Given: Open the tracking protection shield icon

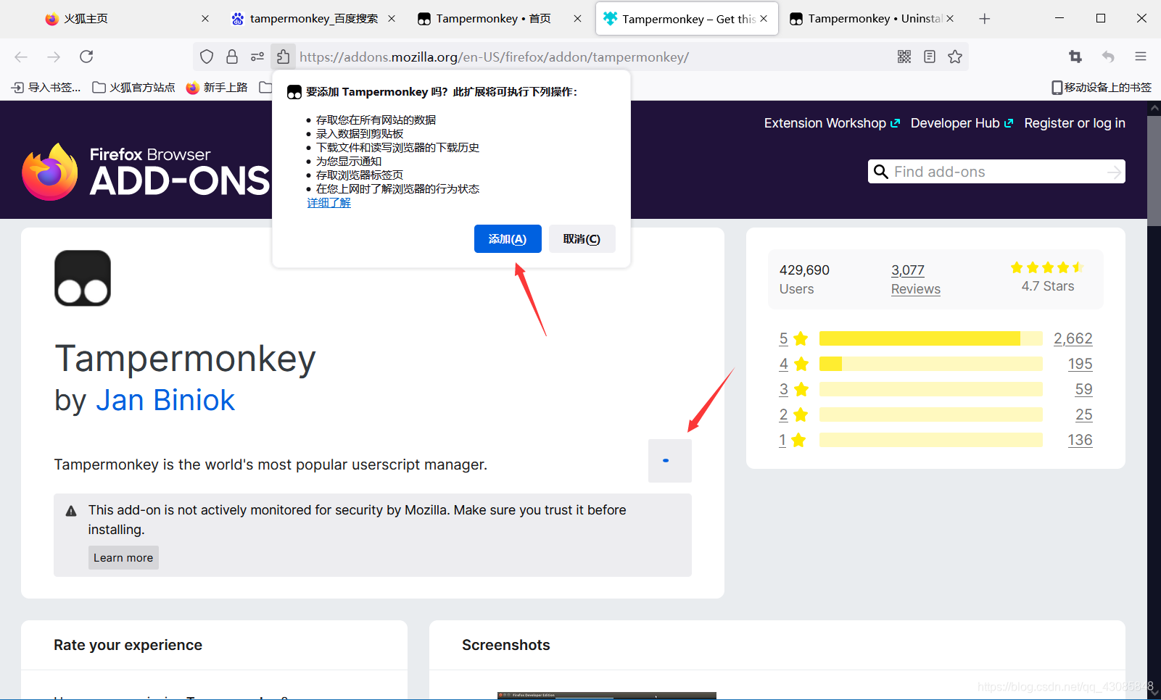Looking at the screenshot, I should point(207,57).
